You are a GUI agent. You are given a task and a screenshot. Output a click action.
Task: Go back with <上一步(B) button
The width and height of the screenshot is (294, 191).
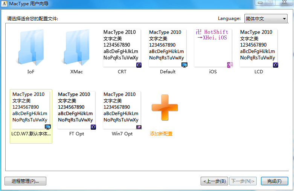[x=214, y=181]
